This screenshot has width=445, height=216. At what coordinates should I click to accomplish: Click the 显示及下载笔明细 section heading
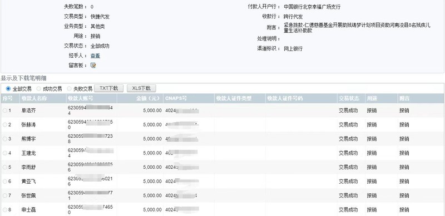tap(23, 78)
